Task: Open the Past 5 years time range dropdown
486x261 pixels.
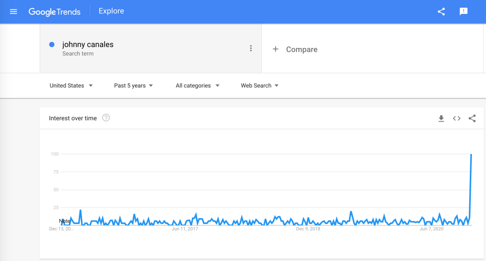Action: coord(133,86)
